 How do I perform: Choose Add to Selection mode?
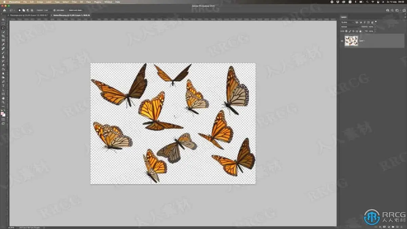coord(23,10)
